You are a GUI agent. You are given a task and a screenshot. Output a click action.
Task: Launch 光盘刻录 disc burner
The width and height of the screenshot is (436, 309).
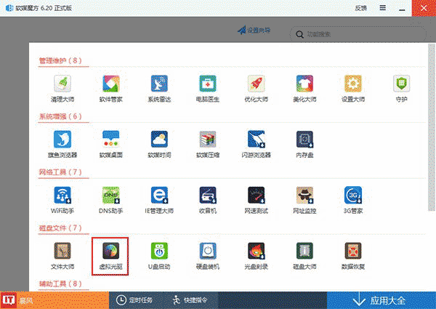pos(256,256)
